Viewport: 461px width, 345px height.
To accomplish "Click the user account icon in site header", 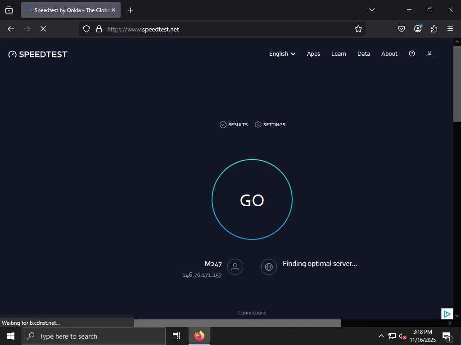I will coord(429,53).
